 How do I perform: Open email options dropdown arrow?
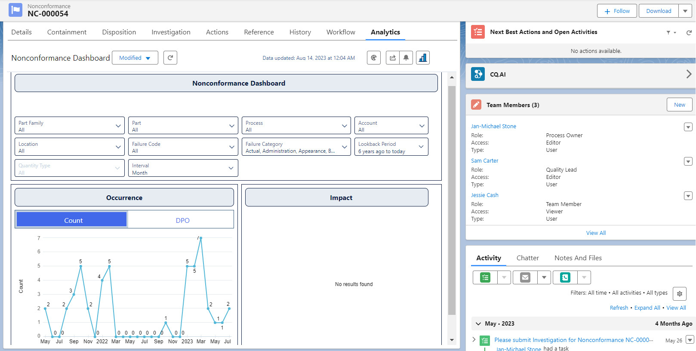click(x=544, y=277)
